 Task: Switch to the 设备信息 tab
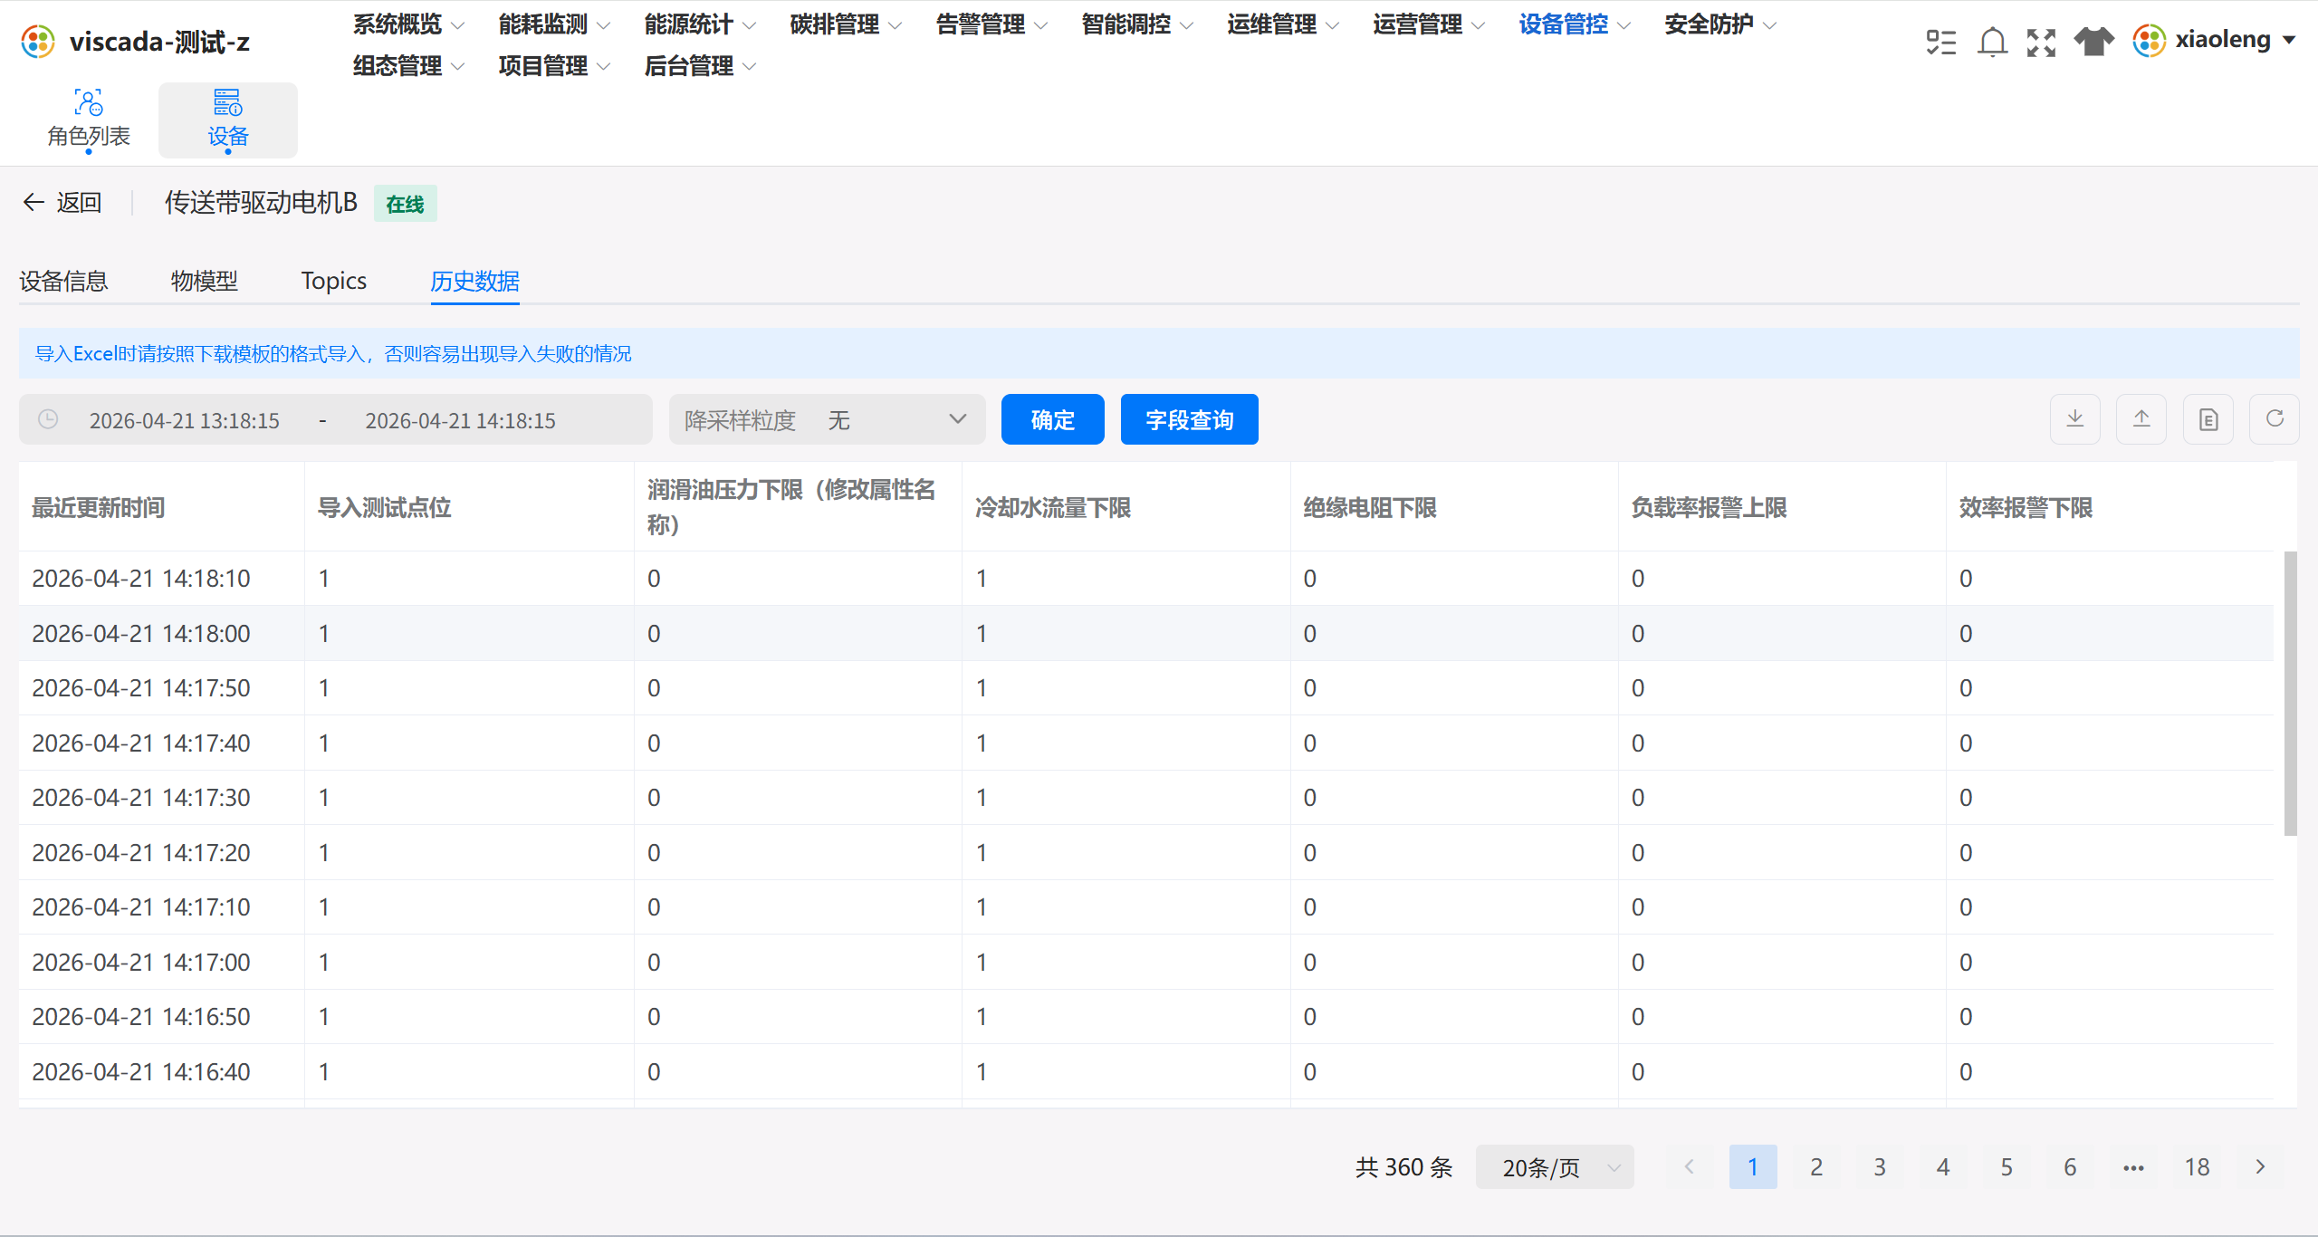tap(63, 281)
